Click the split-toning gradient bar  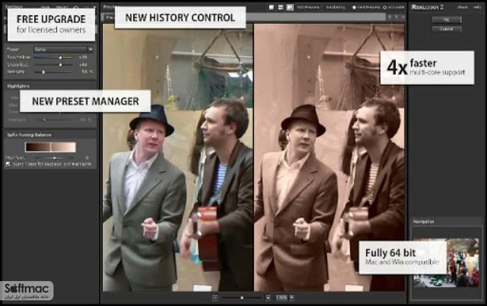point(50,147)
